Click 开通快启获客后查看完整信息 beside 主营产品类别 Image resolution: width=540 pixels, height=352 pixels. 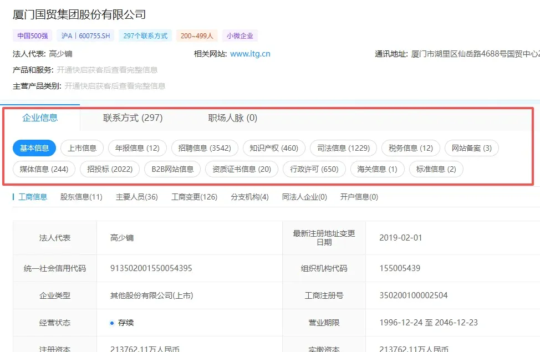pos(115,86)
